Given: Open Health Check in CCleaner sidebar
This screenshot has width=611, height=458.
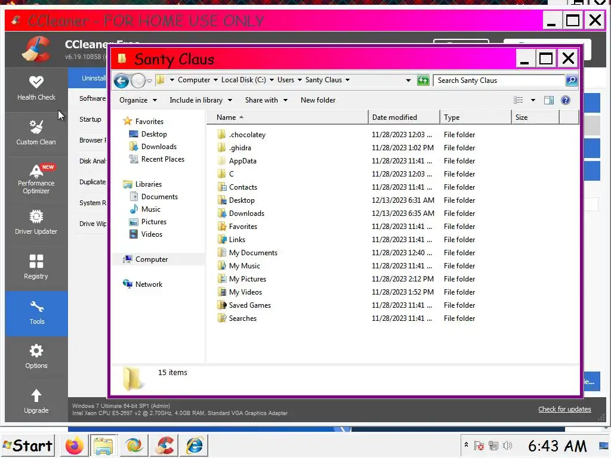Looking at the screenshot, I should [36, 88].
